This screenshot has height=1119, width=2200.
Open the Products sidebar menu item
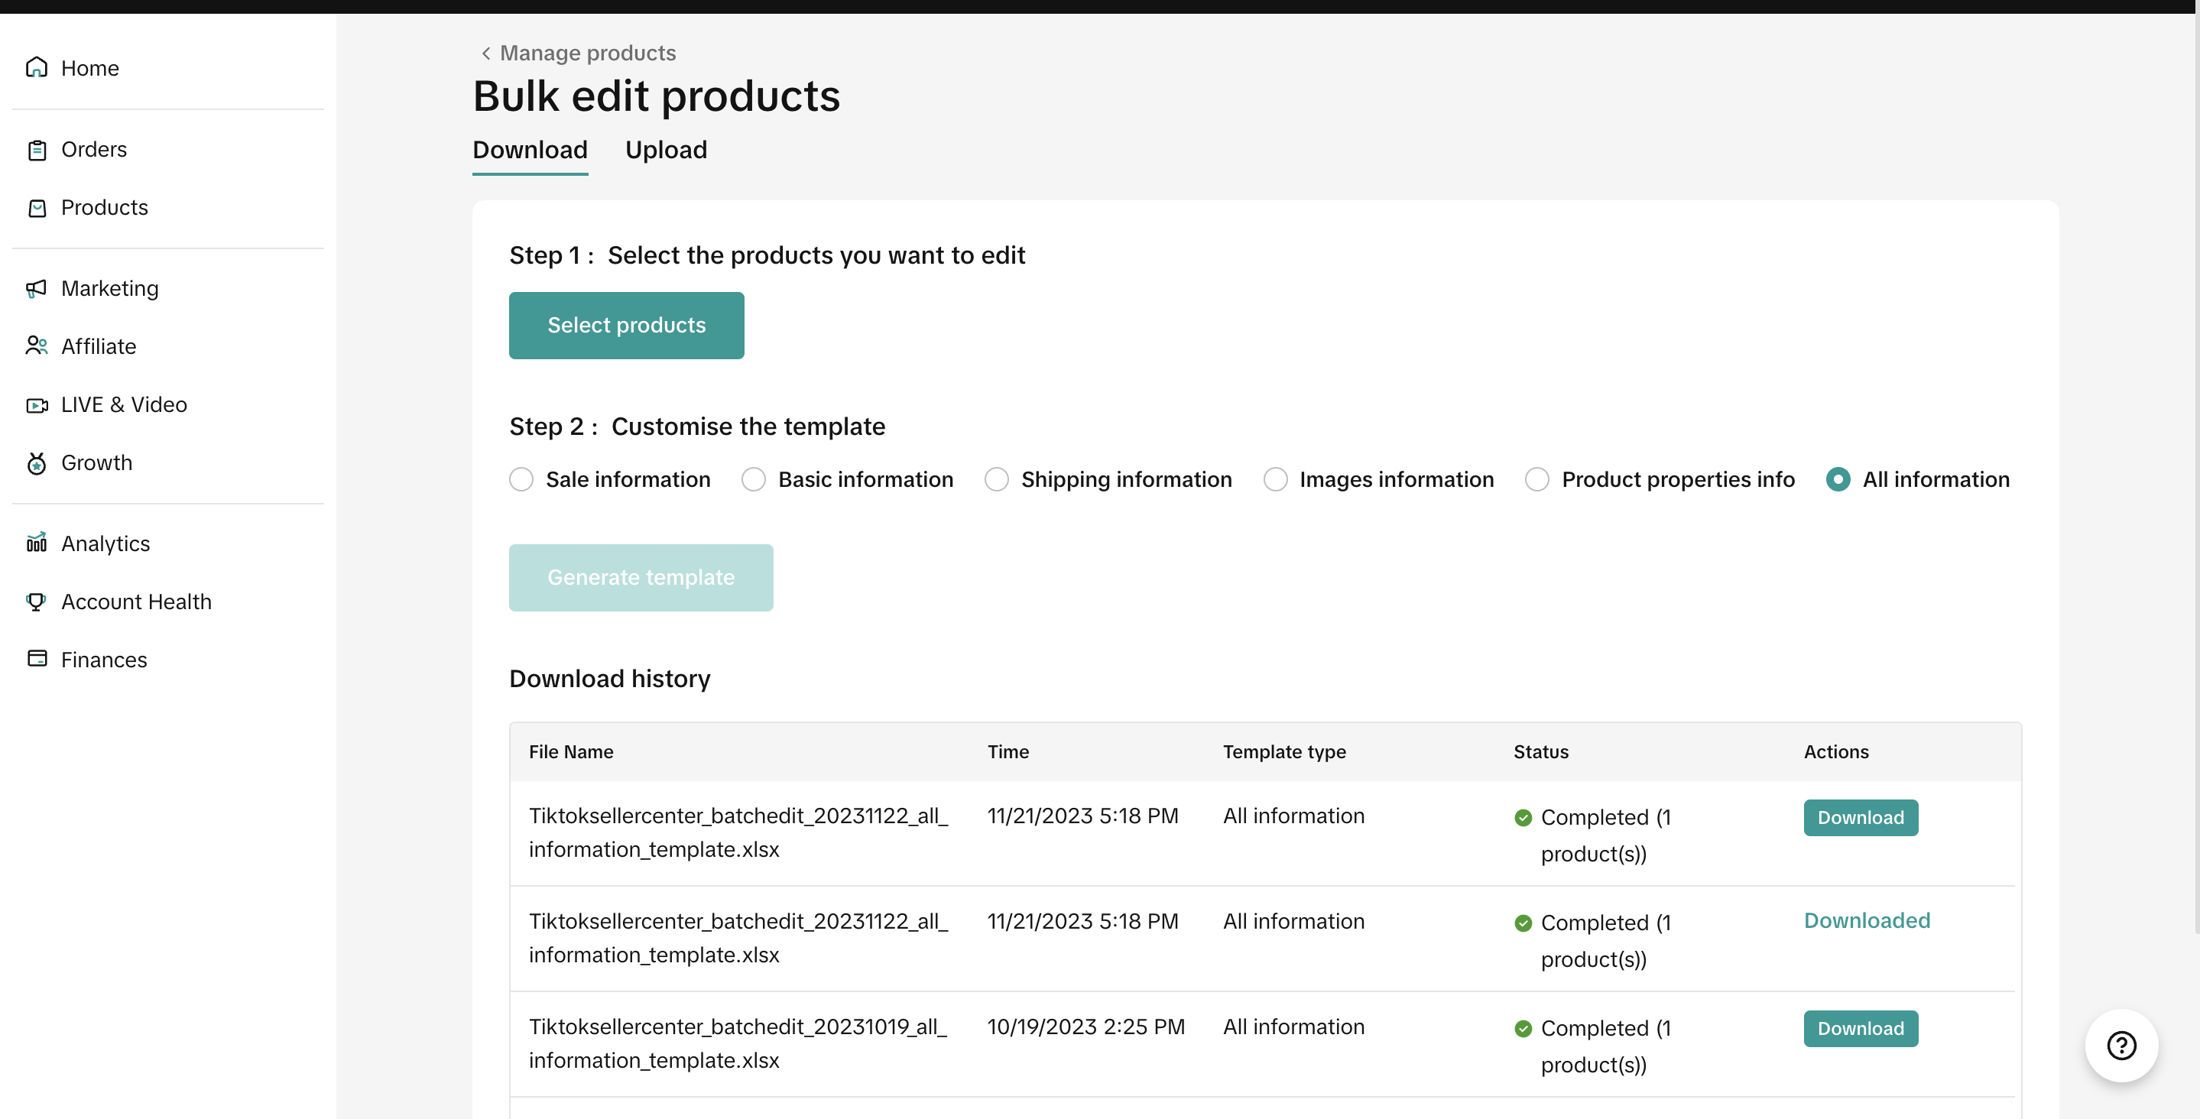tap(104, 208)
